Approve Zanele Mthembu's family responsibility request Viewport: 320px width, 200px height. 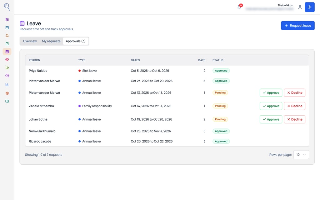[271, 106]
